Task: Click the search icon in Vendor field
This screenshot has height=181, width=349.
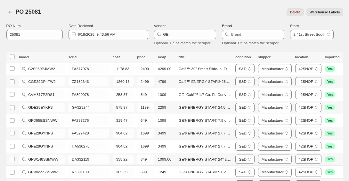Action: click(159, 34)
